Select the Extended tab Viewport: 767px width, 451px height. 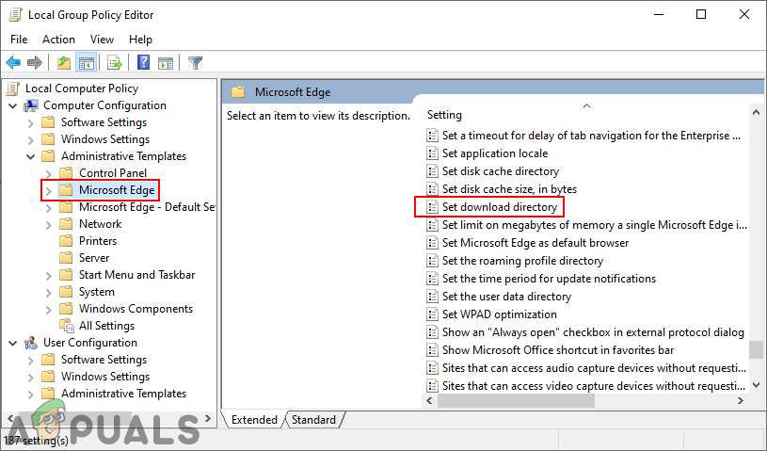click(x=254, y=420)
